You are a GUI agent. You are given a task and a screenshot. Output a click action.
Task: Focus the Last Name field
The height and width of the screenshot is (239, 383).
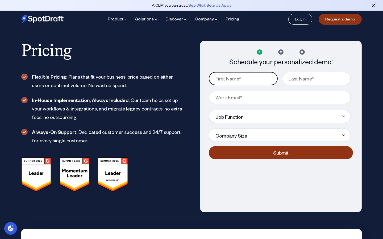pyautogui.click(x=316, y=79)
